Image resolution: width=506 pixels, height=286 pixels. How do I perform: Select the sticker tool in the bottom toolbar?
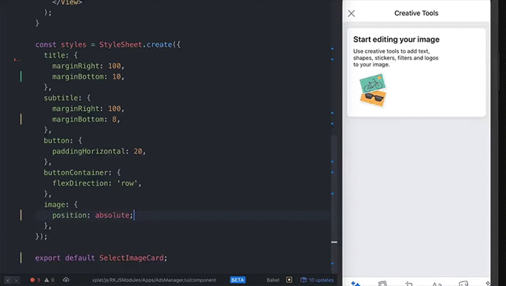463,284
